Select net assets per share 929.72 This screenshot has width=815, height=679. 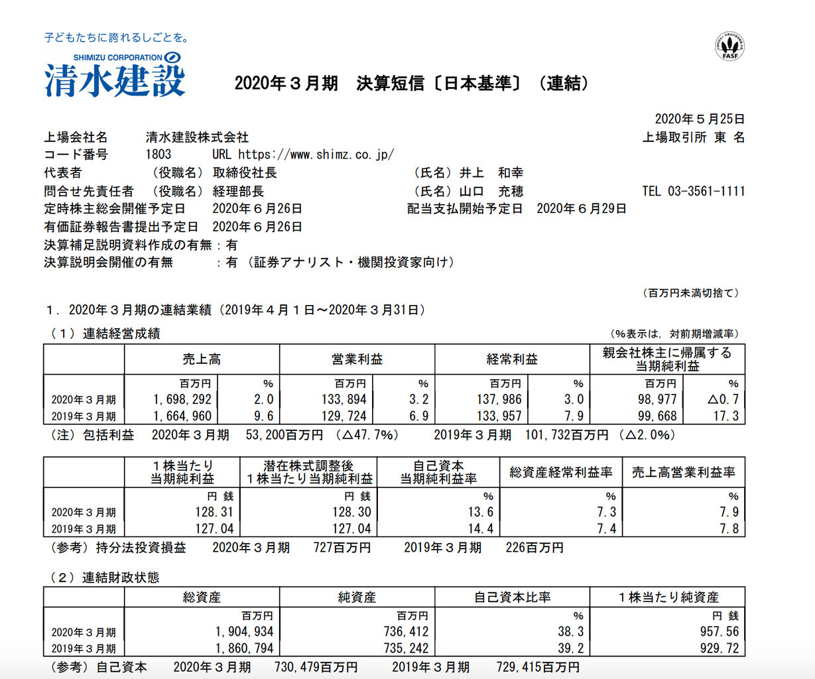[720, 648]
